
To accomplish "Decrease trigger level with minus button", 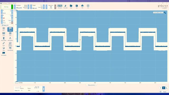I will click(x=31, y=7).
